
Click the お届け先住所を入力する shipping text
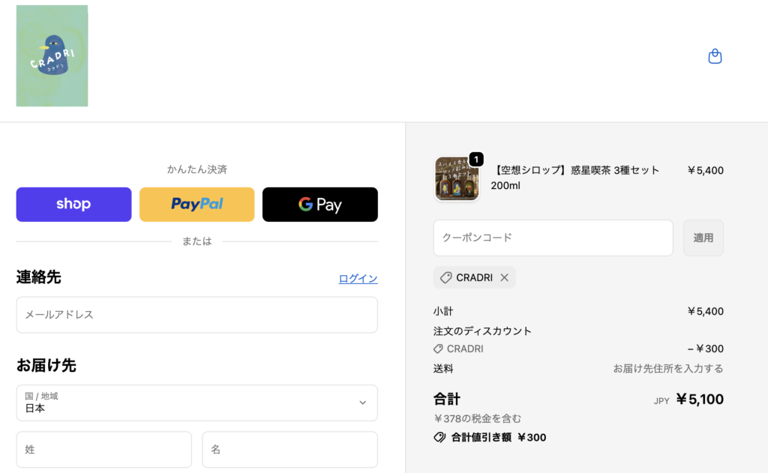point(667,369)
